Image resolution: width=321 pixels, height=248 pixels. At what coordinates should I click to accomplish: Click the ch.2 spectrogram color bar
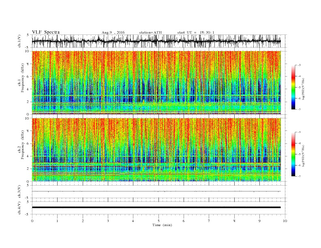point(293,154)
